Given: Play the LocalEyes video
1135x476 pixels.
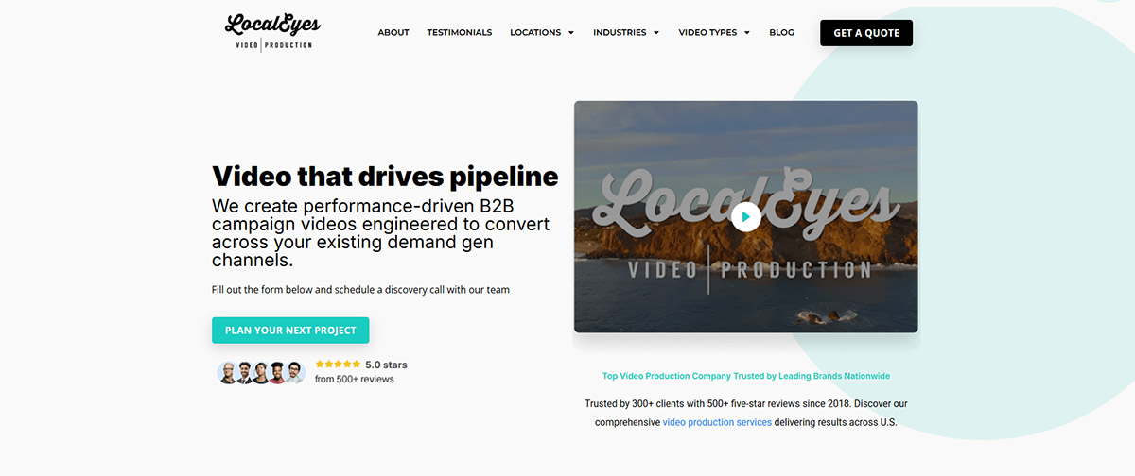Looking at the screenshot, I should tap(745, 217).
